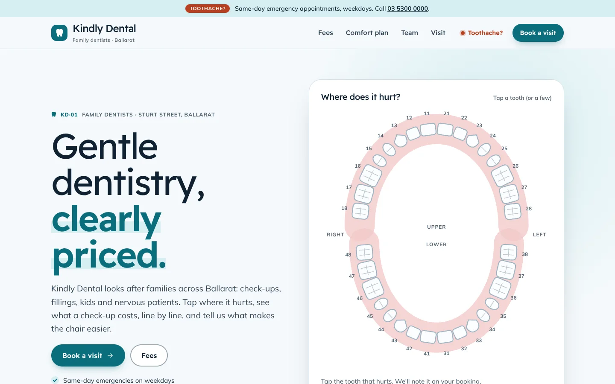Click the Kindly Dental brand name
This screenshot has width=615, height=384.
pyautogui.click(x=104, y=29)
